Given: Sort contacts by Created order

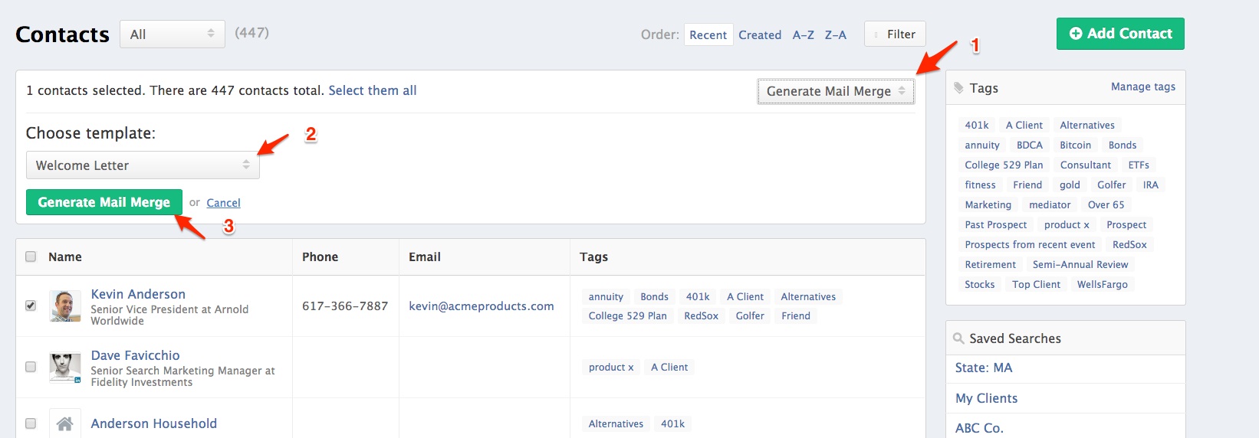Looking at the screenshot, I should (760, 35).
